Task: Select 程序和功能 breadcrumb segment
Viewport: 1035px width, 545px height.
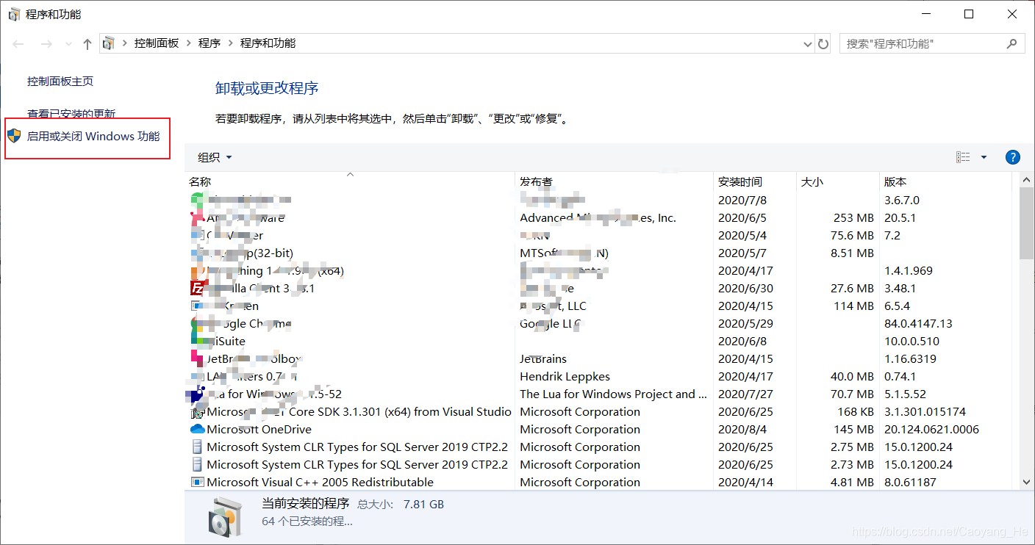Action: point(268,43)
